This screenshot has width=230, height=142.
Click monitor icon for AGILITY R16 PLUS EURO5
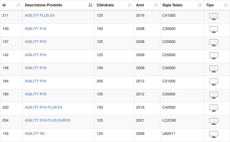[x=214, y=121]
